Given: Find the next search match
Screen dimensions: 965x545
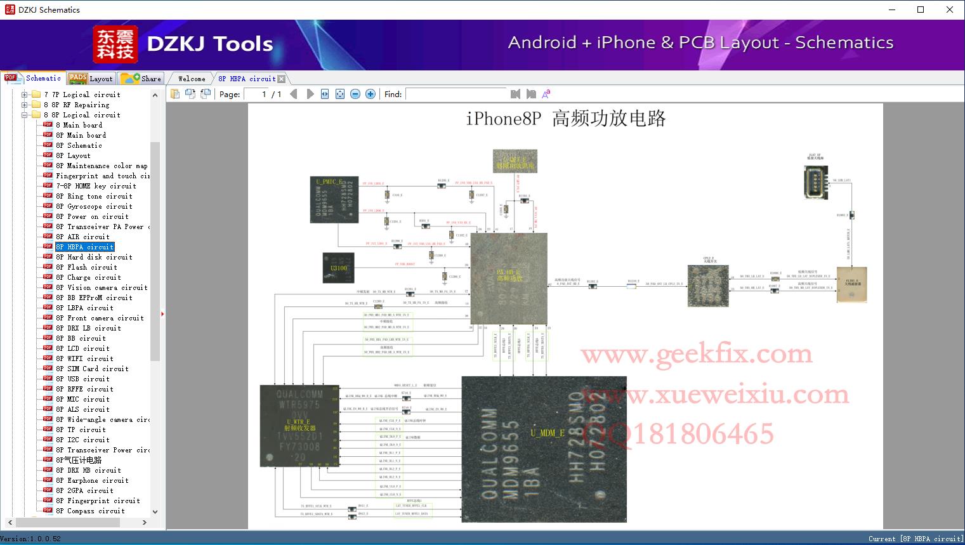Looking at the screenshot, I should click(x=531, y=94).
